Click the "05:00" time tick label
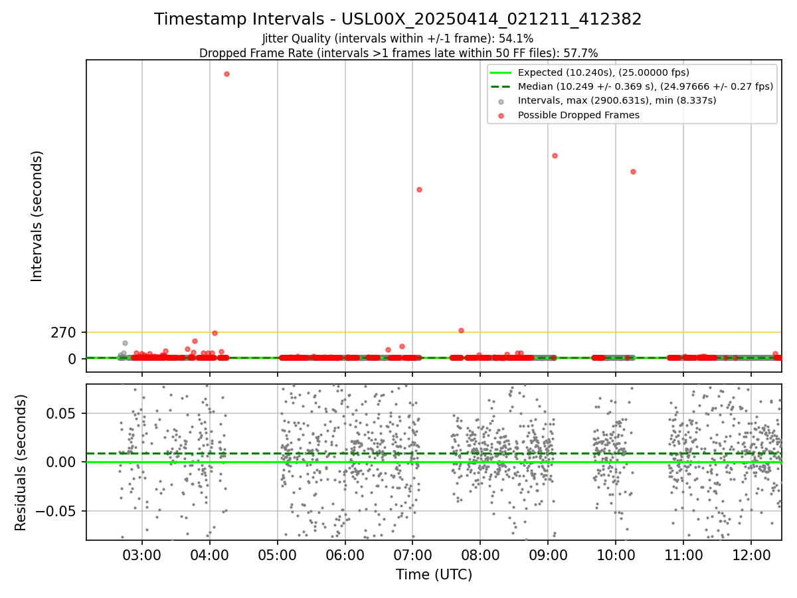Screen dimensions: 797x598 [x=277, y=555]
